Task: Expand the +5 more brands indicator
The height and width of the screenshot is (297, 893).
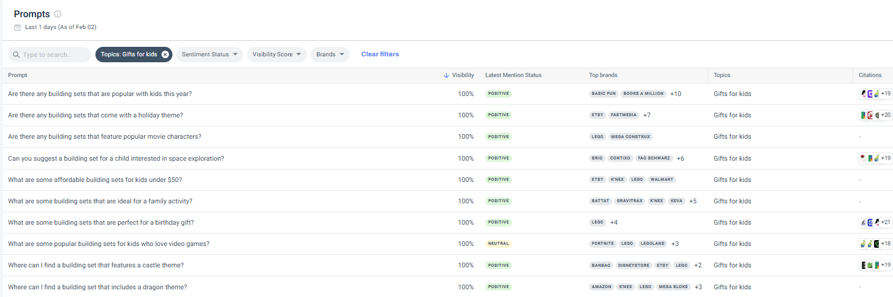Action: click(x=693, y=201)
